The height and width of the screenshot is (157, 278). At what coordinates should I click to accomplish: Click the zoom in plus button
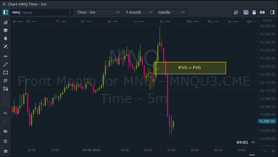(273, 151)
